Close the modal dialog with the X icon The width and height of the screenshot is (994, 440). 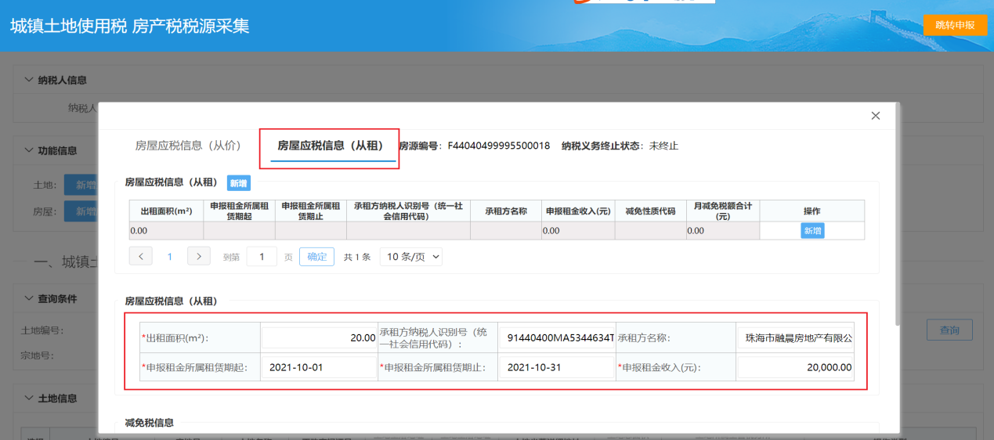click(876, 116)
